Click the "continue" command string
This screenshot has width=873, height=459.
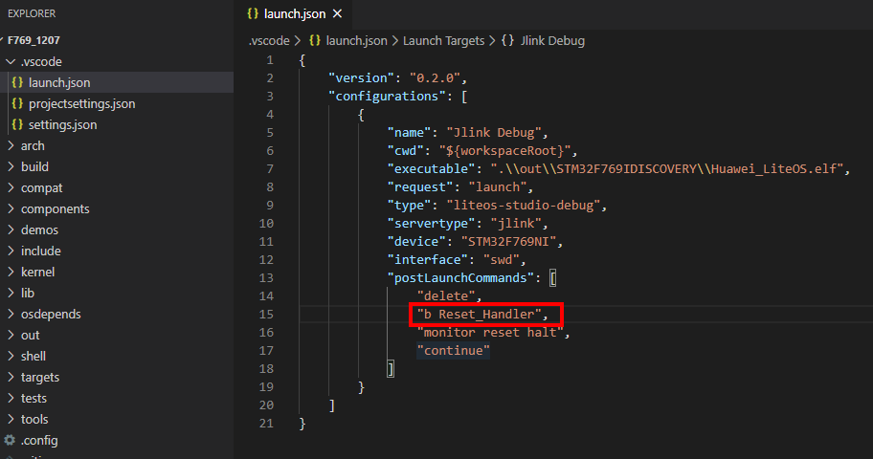pyautogui.click(x=453, y=351)
